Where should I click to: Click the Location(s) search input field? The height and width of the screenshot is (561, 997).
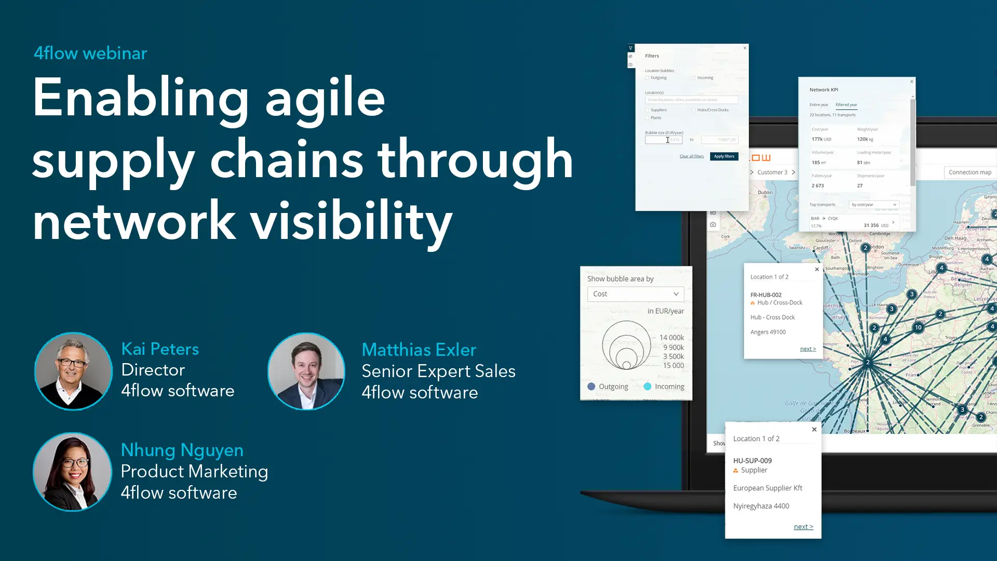click(x=691, y=100)
